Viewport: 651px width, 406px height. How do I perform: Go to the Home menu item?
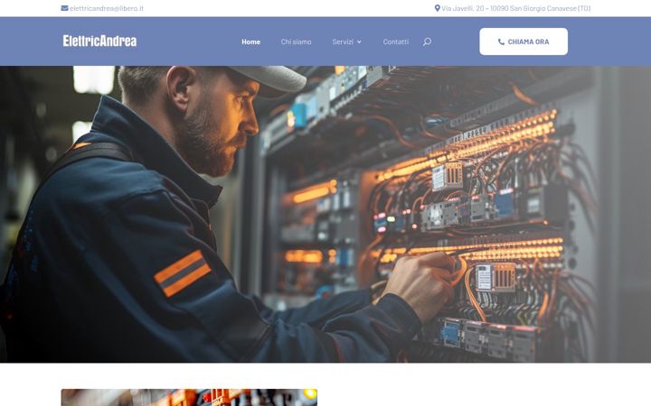pyautogui.click(x=250, y=42)
